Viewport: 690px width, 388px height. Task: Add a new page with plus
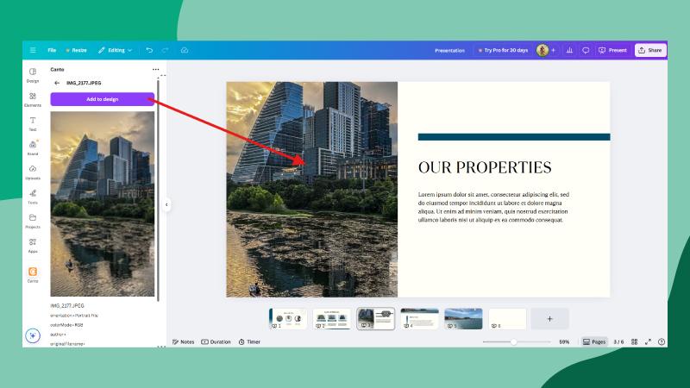549,318
